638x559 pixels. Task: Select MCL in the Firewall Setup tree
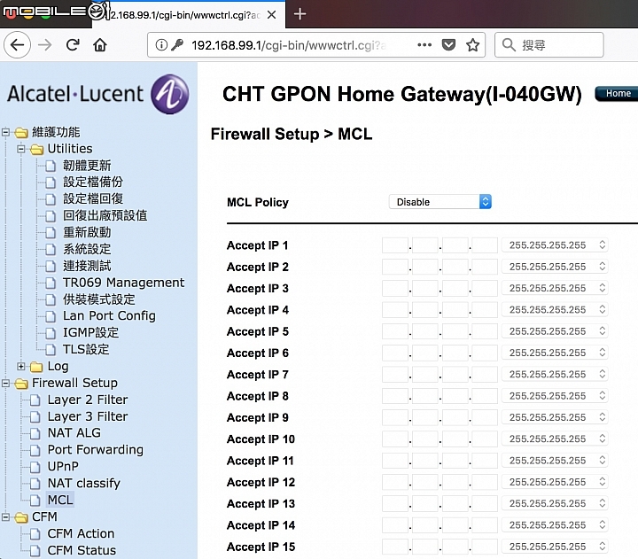[x=60, y=500]
